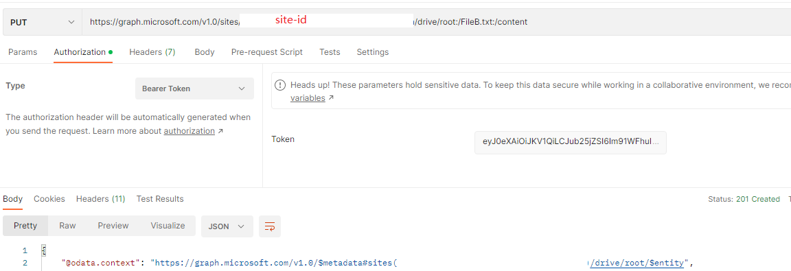Screen dimensions: 791x271
Task: Select the Visualize response view
Action: tap(168, 226)
